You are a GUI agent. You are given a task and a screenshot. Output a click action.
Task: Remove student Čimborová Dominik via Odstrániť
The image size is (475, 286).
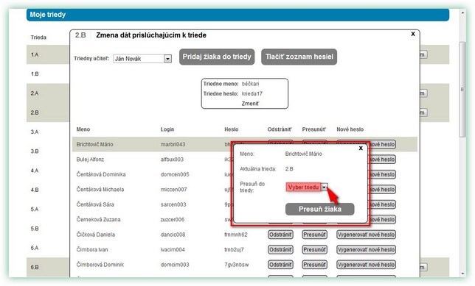(280, 265)
